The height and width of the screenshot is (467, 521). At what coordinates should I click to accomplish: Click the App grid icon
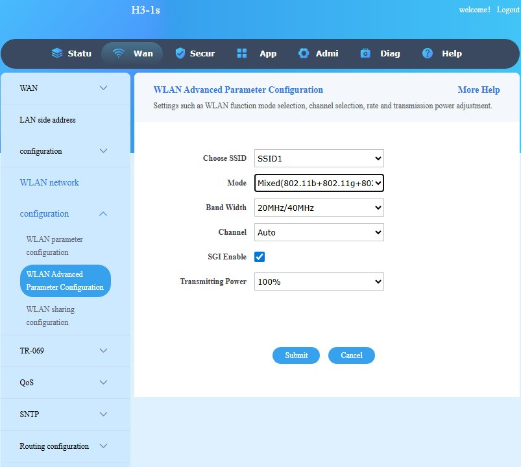click(242, 53)
